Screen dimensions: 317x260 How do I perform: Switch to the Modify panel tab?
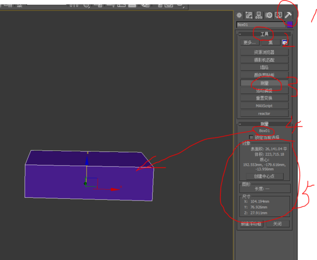click(249, 15)
